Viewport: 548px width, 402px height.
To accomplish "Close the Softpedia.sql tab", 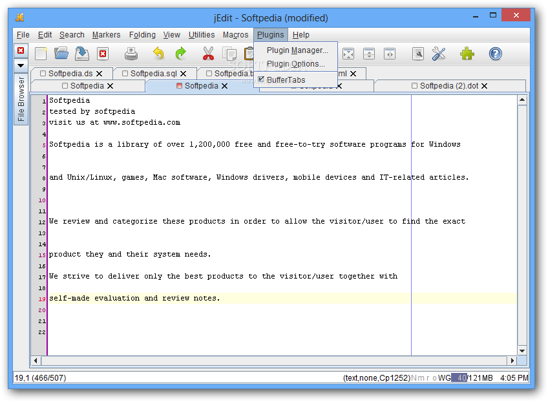I will pos(183,74).
